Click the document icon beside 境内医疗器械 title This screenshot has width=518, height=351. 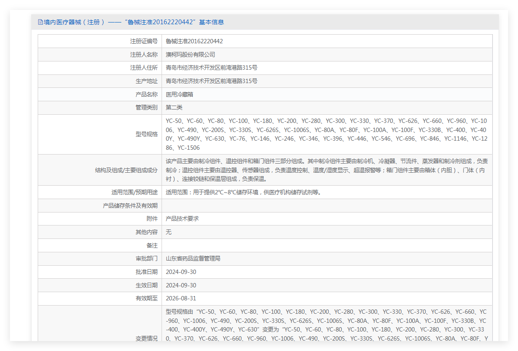coord(40,22)
